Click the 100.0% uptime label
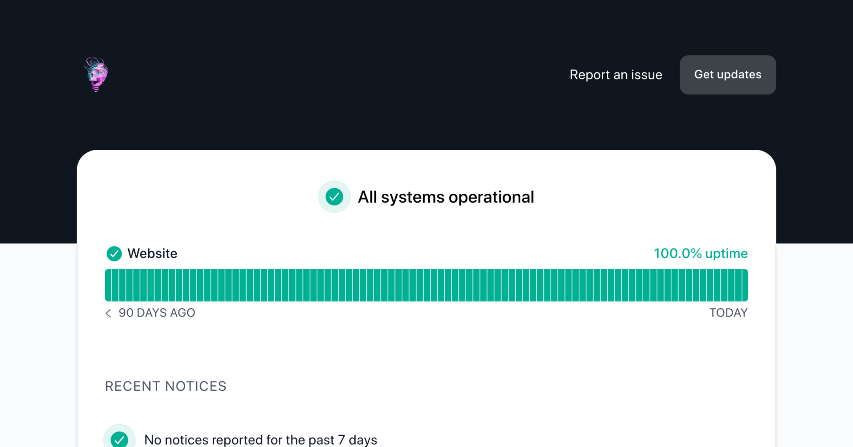Viewport: 853px width, 447px height. (701, 253)
